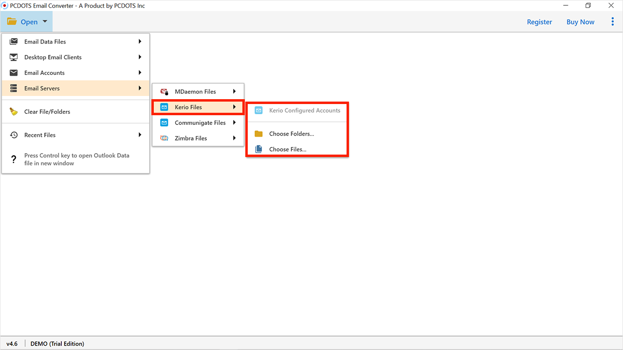This screenshot has width=623, height=350.
Task: Expand arrow beside Communigate Files
Action: point(234,122)
